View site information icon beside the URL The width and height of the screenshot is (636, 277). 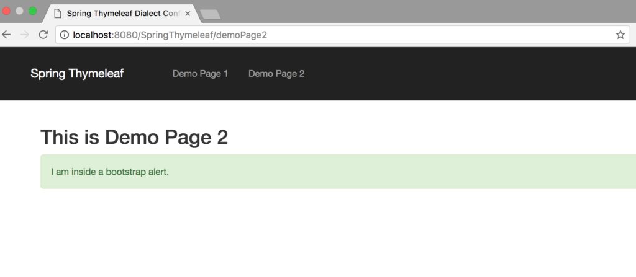point(65,35)
